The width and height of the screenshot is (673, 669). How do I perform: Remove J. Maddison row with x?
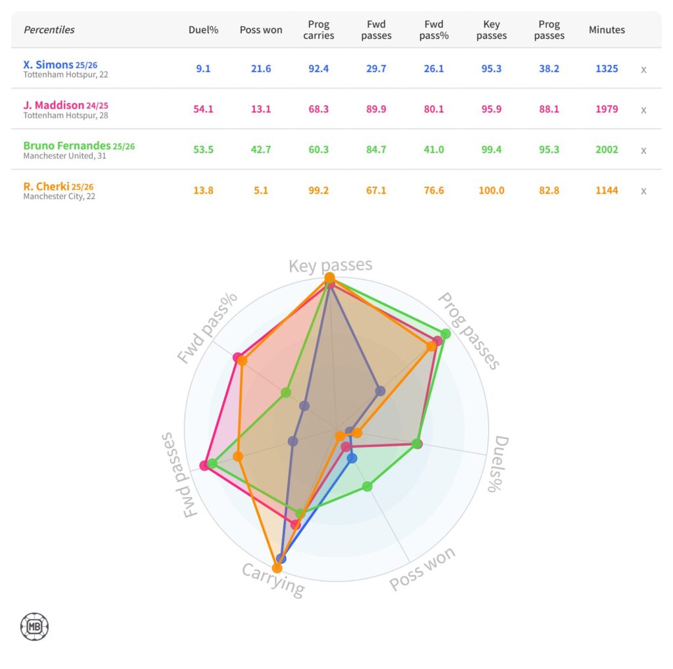coord(643,110)
